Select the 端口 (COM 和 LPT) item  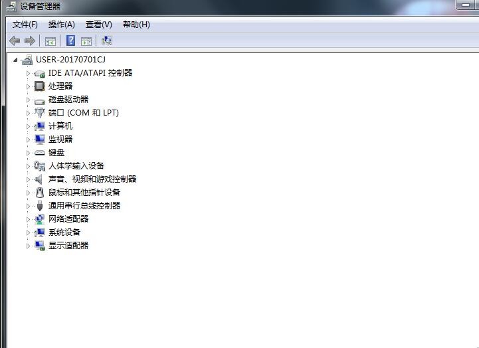83,113
